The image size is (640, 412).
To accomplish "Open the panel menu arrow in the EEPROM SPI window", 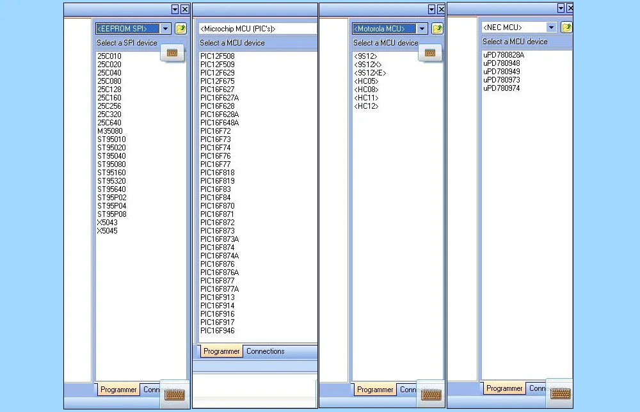I will coord(175,9).
